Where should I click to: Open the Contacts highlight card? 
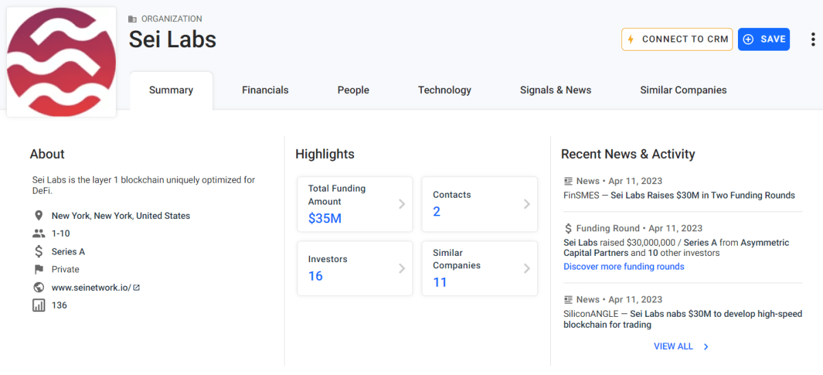pyautogui.click(x=479, y=204)
